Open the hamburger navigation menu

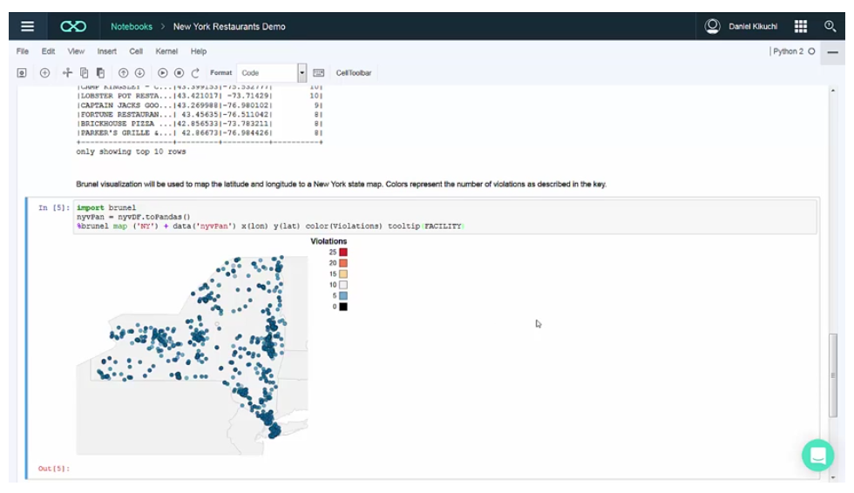coord(27,26)
